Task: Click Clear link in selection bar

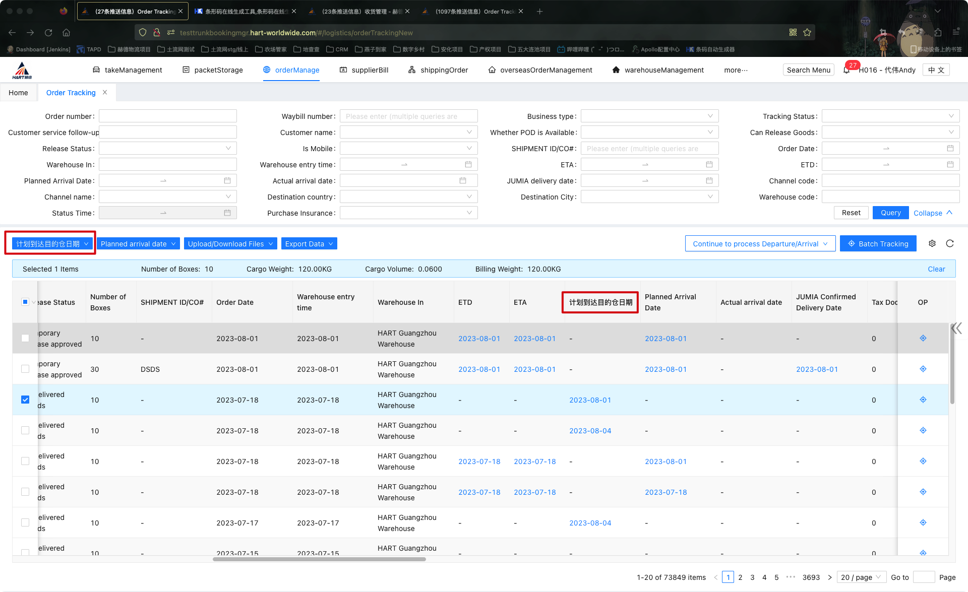Action: 936,269
